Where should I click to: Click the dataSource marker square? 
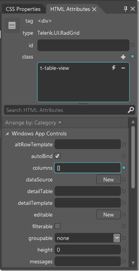point(124,179)
